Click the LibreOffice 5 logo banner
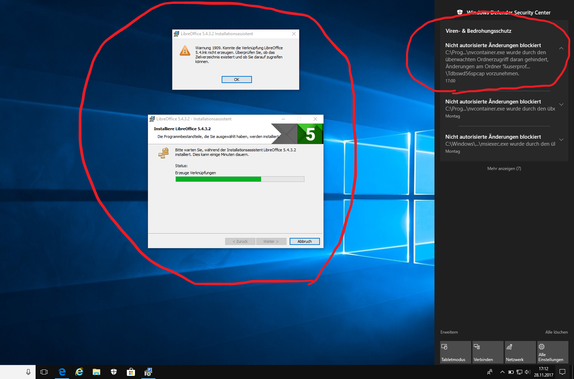 (297, 134)
